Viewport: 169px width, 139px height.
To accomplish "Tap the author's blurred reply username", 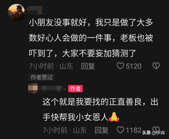I will tap(52, 89).
